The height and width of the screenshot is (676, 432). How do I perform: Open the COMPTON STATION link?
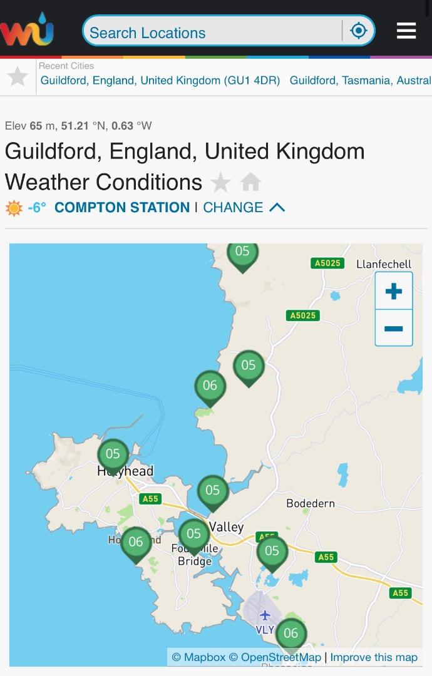pos(122,208)
